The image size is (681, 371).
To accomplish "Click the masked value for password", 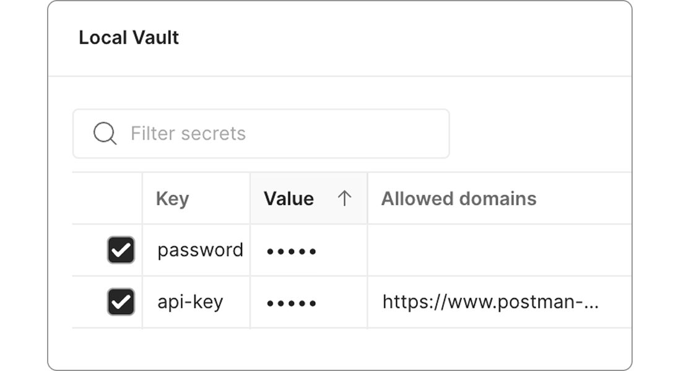I will pyautogui.click(x=292, y=251).
